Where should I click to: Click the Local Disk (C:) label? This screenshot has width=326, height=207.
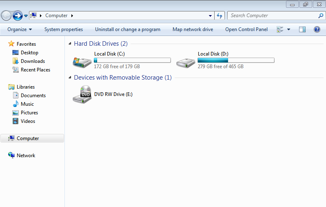109,54
